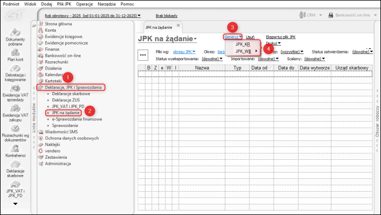Open Plan kont shortcut icon
This screenshot has height=215, width=381.
tap(15, 52)
